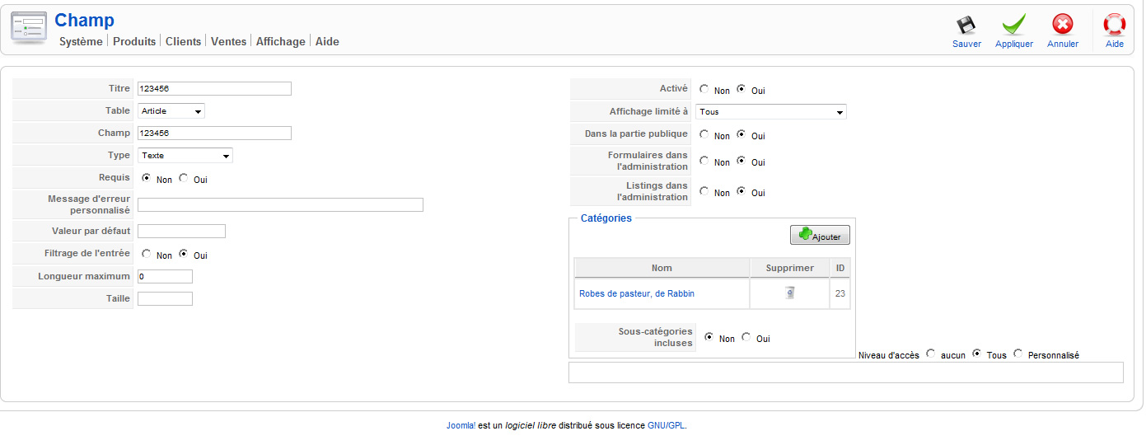Screen dimensions: 1146x445
Task: Click the Appliquer green checkmark icon
Action: (x=1013, y=25)
